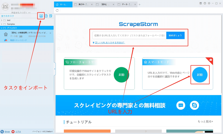The height and width of the screenshot is (134, 223).
Task: Click the 全てのタスク header
Action: (8, 16)
